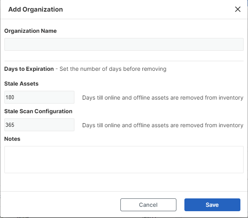The height and width of the screenshot is (218, 248).
Task: Click the Organization Name label
Action: pyautogui.click(x=30, y=31)
